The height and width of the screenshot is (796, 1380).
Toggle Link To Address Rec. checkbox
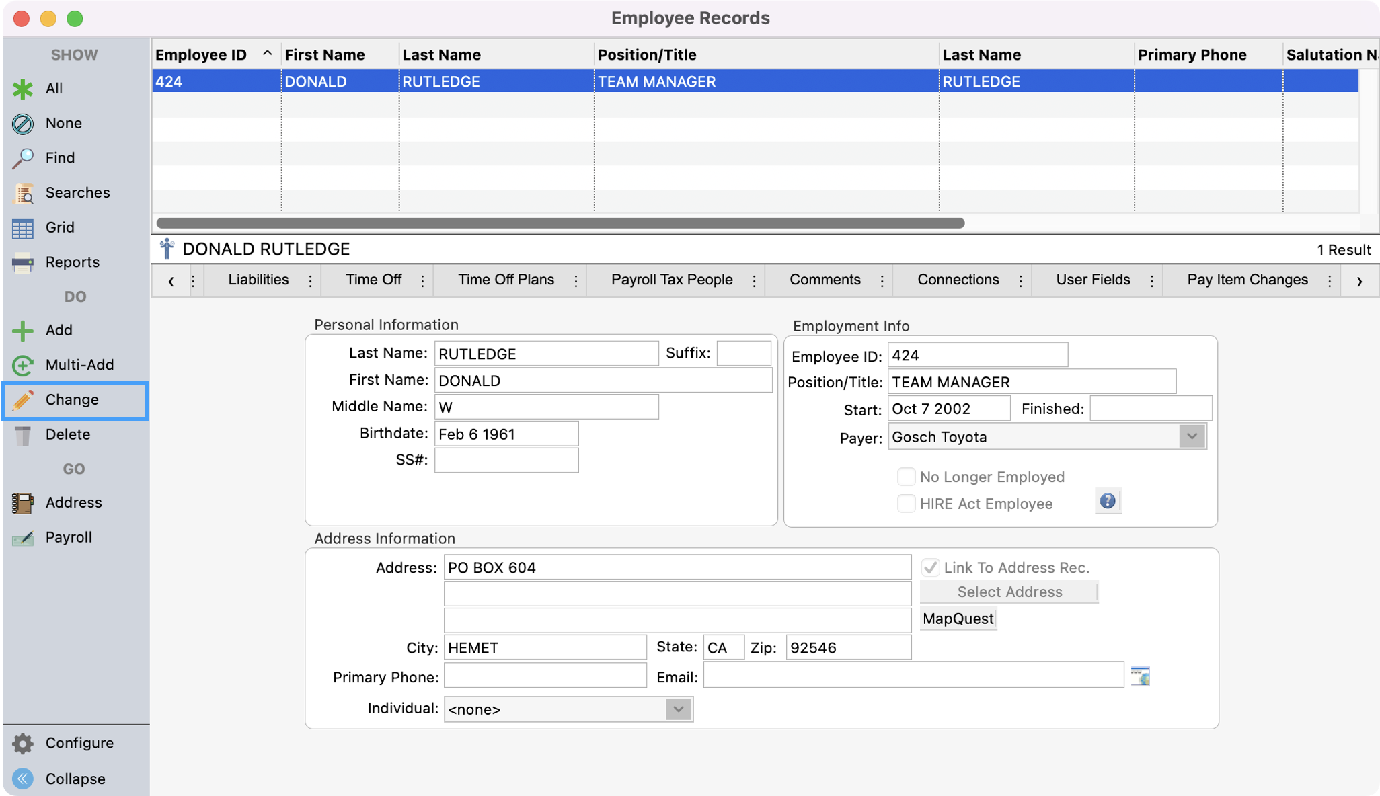tap(930, 567)
